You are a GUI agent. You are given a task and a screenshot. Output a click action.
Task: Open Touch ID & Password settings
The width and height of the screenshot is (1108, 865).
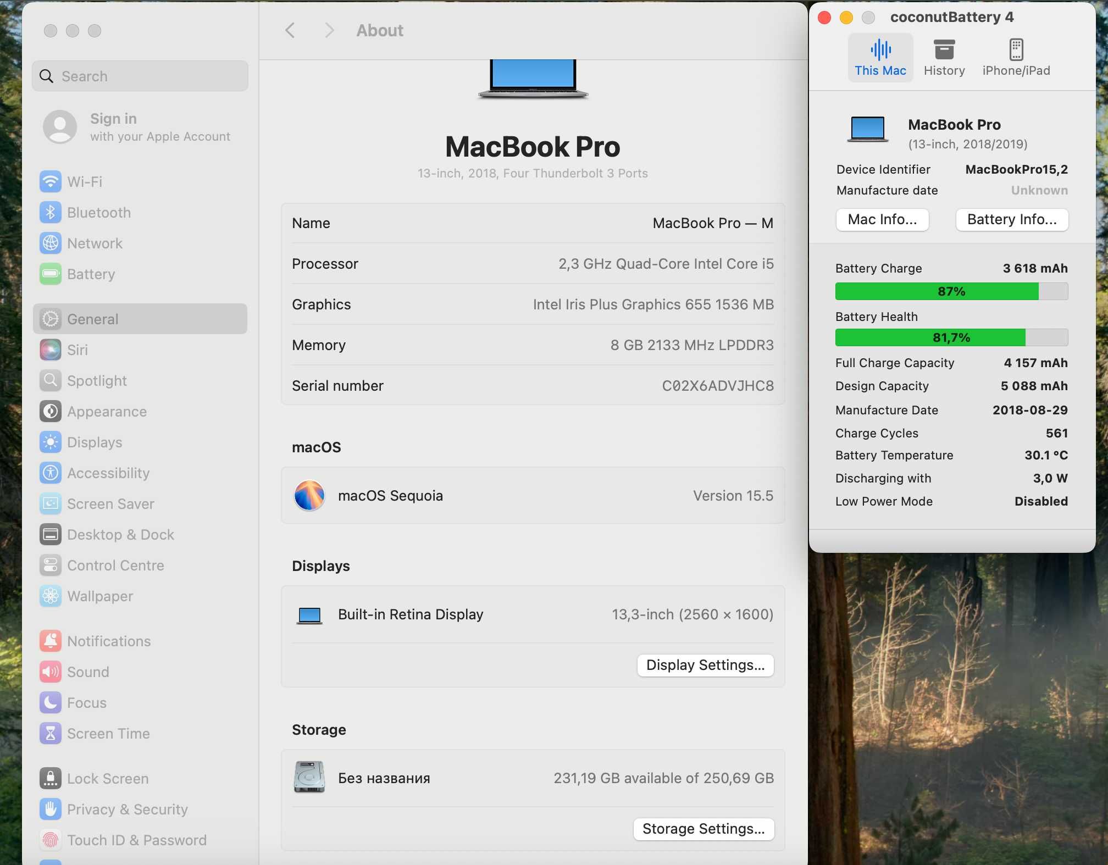[140, 840]
